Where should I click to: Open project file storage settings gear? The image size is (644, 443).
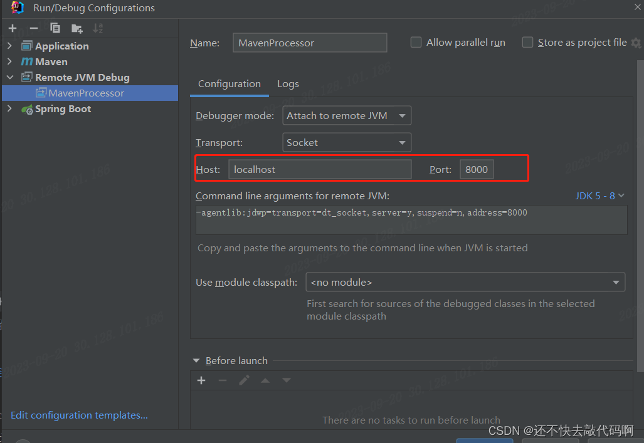636,43
